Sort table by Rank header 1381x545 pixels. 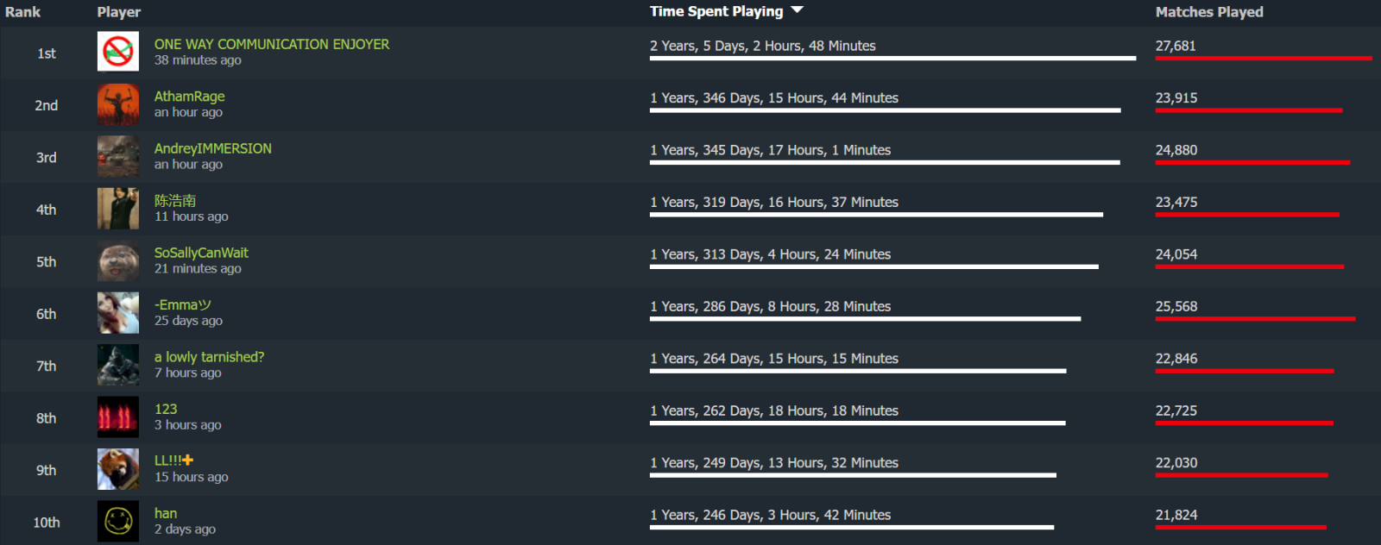click(x=22, y=12)
